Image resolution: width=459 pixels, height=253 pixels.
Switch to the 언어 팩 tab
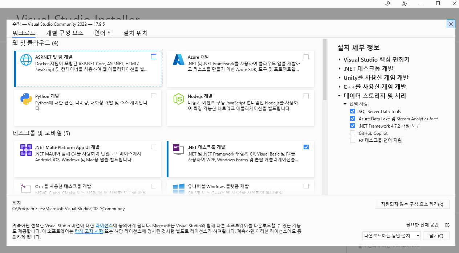click(103, 33)
